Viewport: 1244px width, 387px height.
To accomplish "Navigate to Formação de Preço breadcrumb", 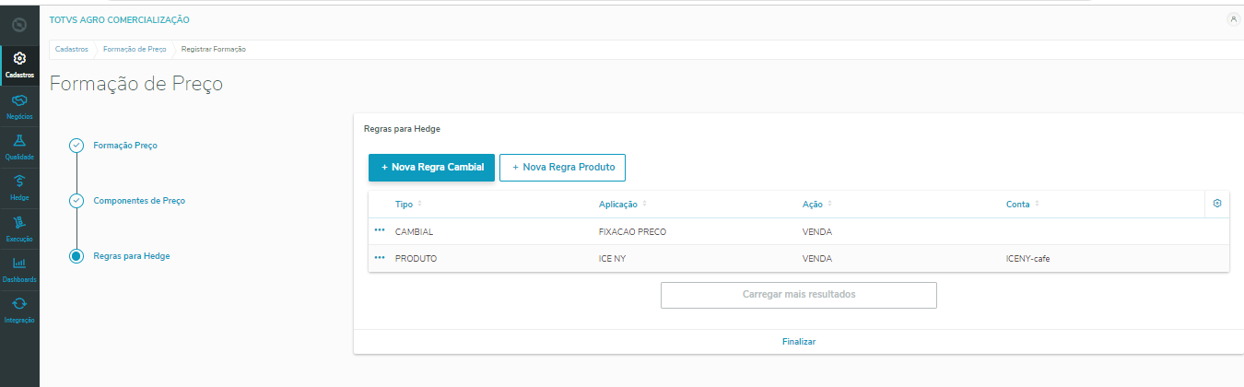I will pos(134,49).
